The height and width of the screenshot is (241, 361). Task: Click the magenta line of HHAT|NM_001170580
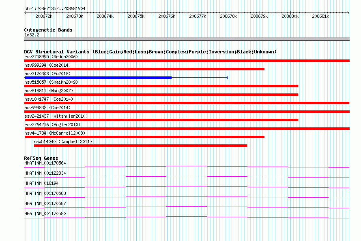pos(187,217)
